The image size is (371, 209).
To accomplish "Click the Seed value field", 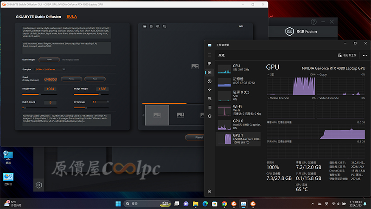I will click(x=51, y=79).
